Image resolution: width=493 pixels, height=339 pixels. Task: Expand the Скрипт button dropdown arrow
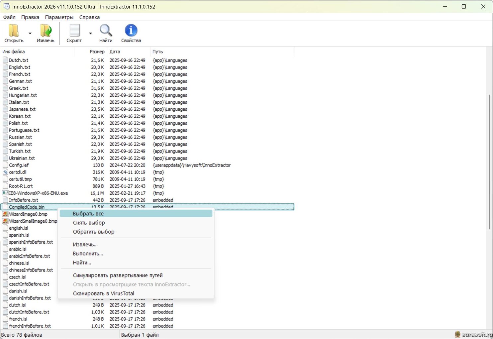(x=90, y=33)
